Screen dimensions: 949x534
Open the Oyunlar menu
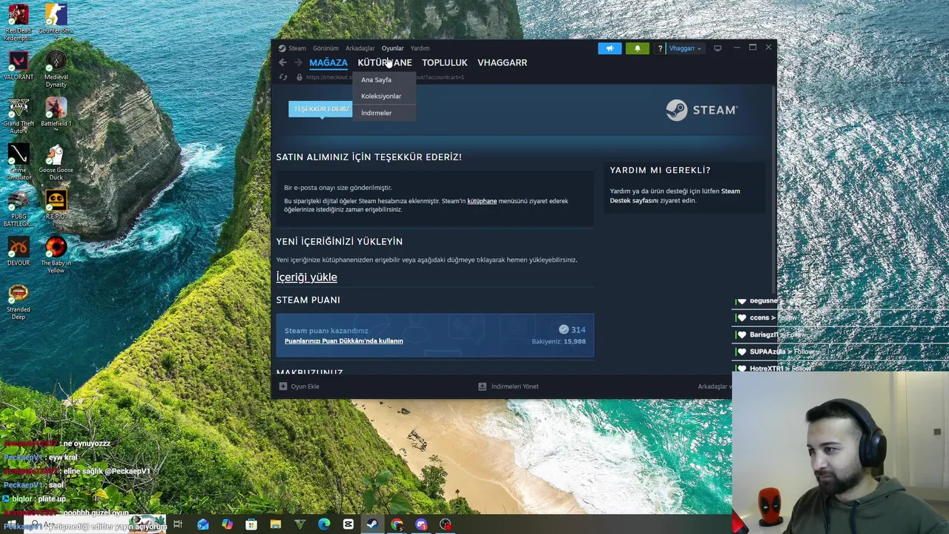[392, 48]
